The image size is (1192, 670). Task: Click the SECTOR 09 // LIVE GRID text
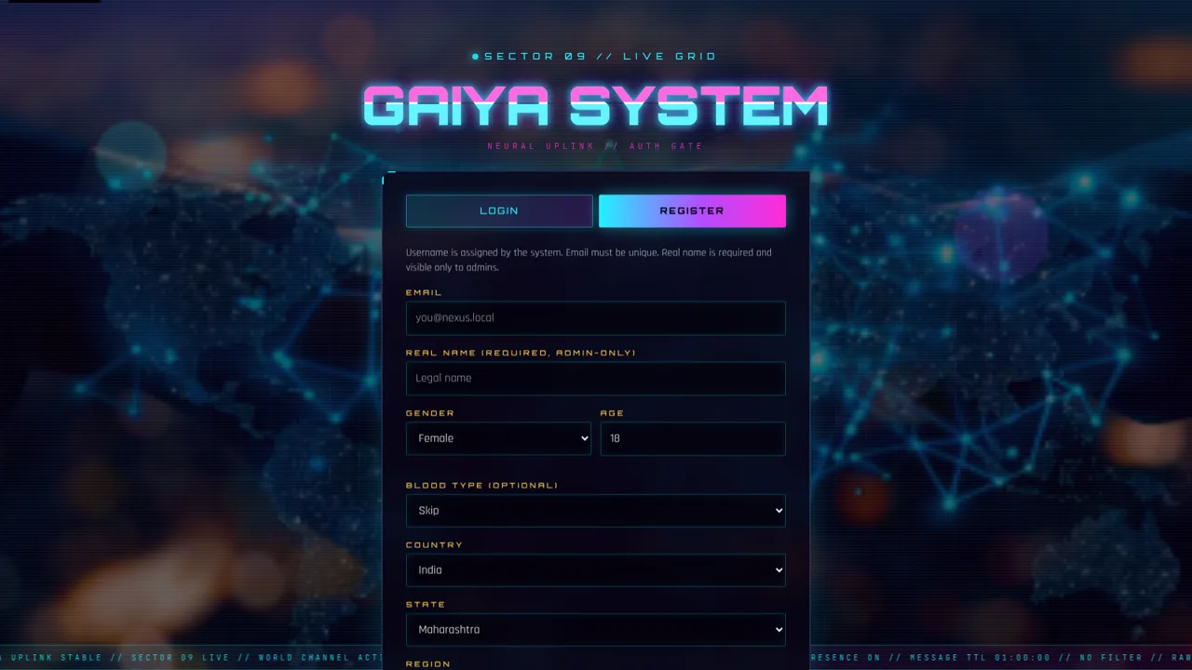pos(601,57)
